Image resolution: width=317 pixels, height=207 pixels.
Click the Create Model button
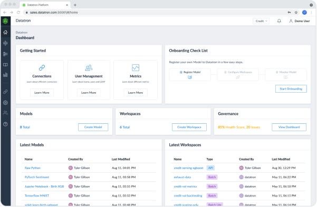pyautogui.click(x=93, y=127)
